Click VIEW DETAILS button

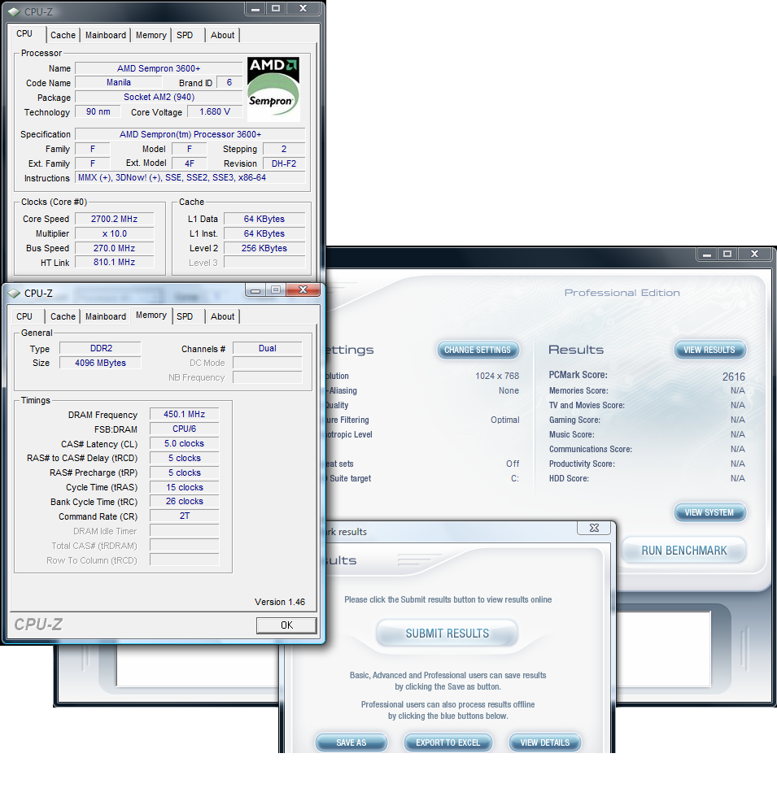[545, 742]
